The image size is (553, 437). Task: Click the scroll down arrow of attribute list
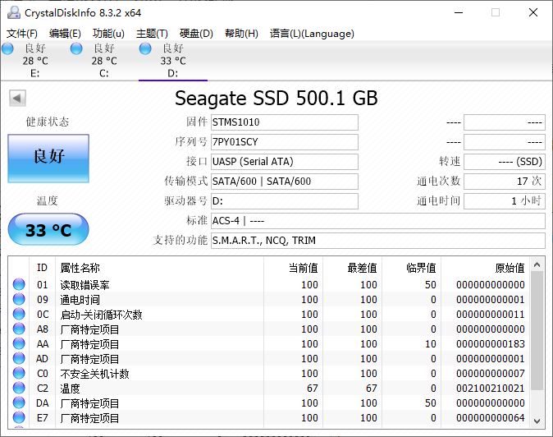click(537, 421)
